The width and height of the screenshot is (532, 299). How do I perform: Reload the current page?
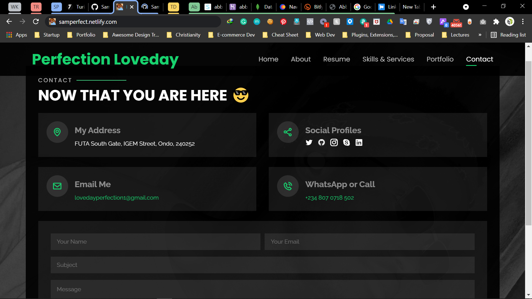tap(36, 22)
